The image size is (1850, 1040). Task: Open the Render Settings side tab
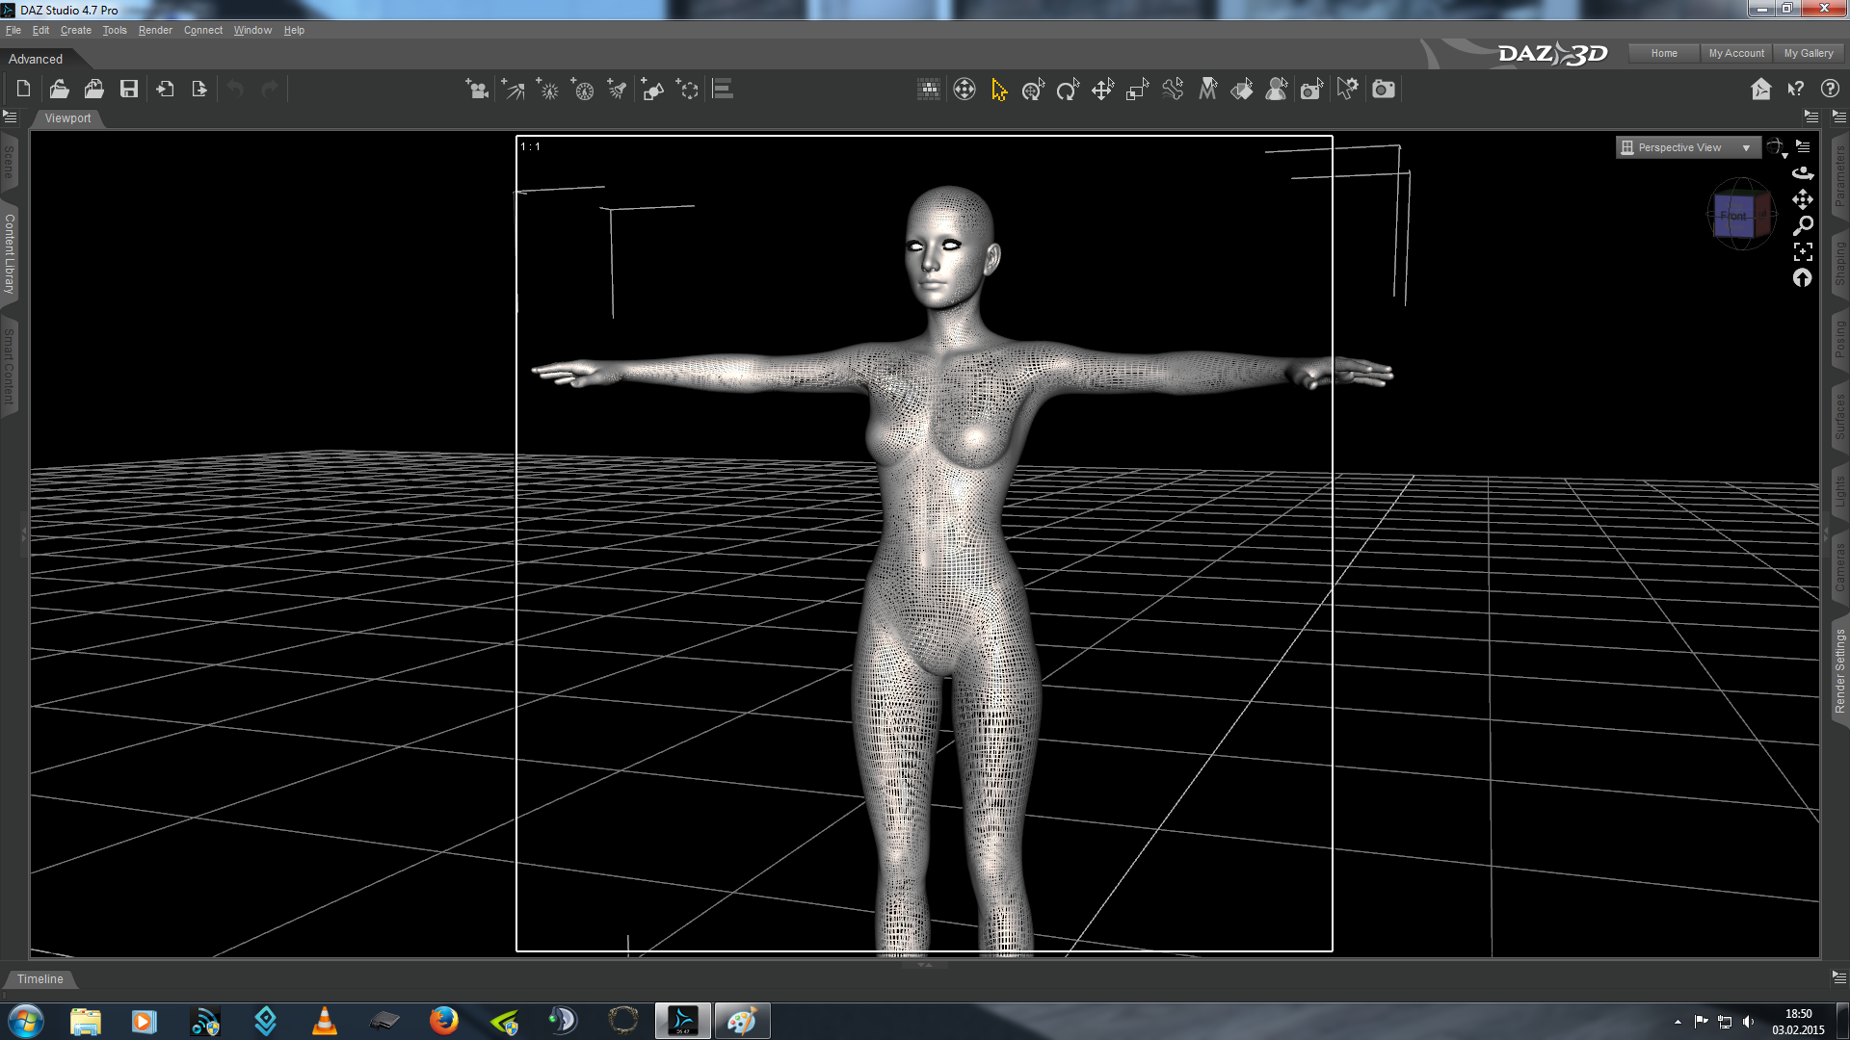point(1839,671)
